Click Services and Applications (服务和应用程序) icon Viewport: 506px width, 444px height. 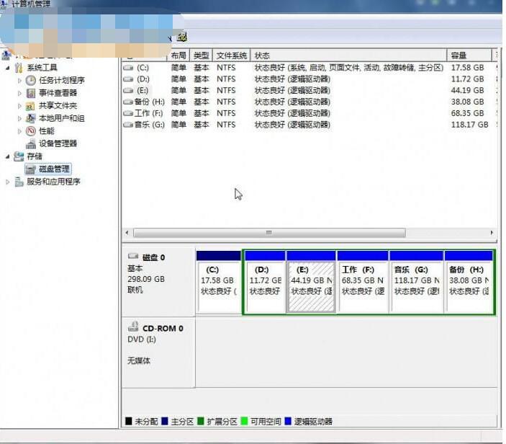(19, 182)
